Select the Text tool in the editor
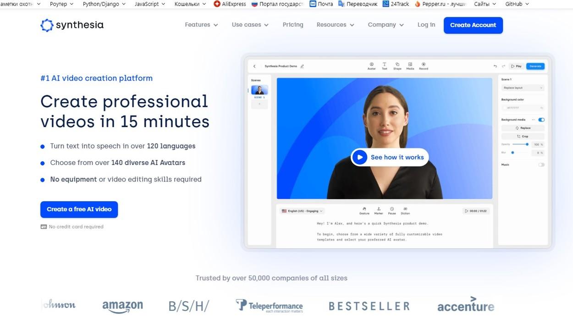The height and width of the screenshot is (330, 573). (x=384, y=66)
